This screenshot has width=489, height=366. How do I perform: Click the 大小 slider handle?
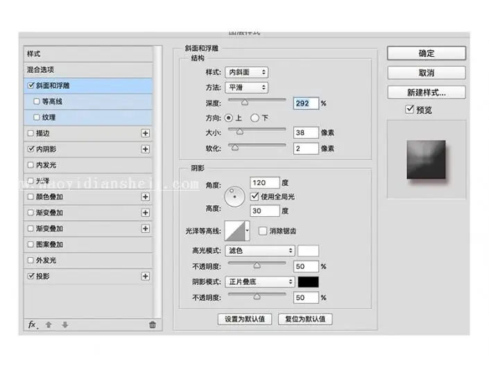tap(239, 132)
